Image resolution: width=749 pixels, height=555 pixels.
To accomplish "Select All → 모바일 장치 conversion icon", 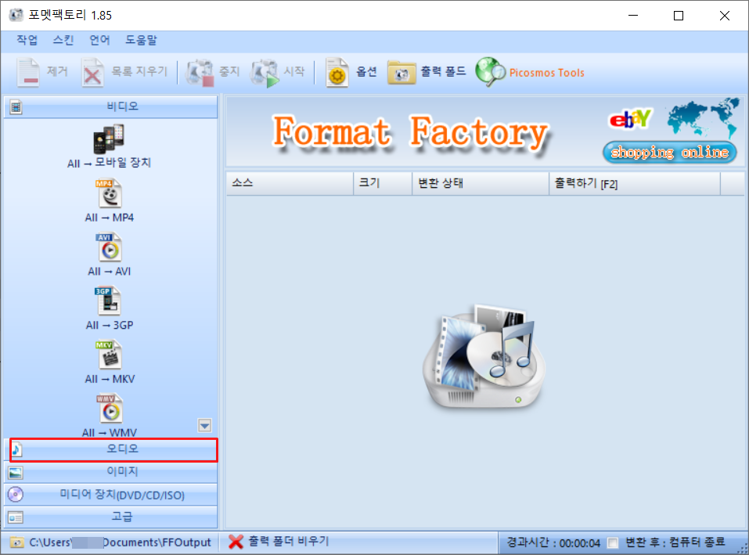I will 109,139.
